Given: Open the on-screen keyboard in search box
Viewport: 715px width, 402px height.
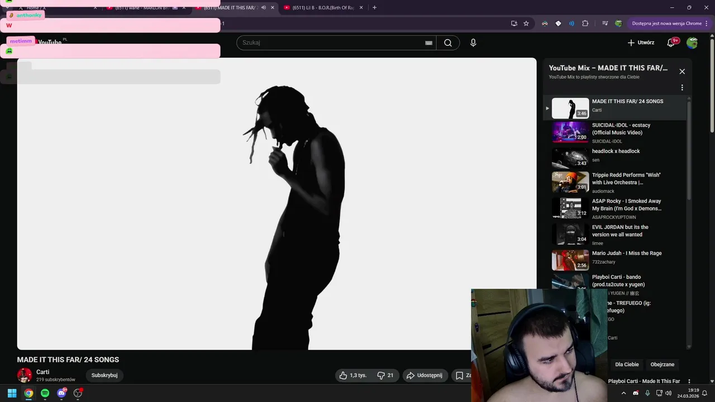Looking at the screenshot, I should click(x=428, y=43).
